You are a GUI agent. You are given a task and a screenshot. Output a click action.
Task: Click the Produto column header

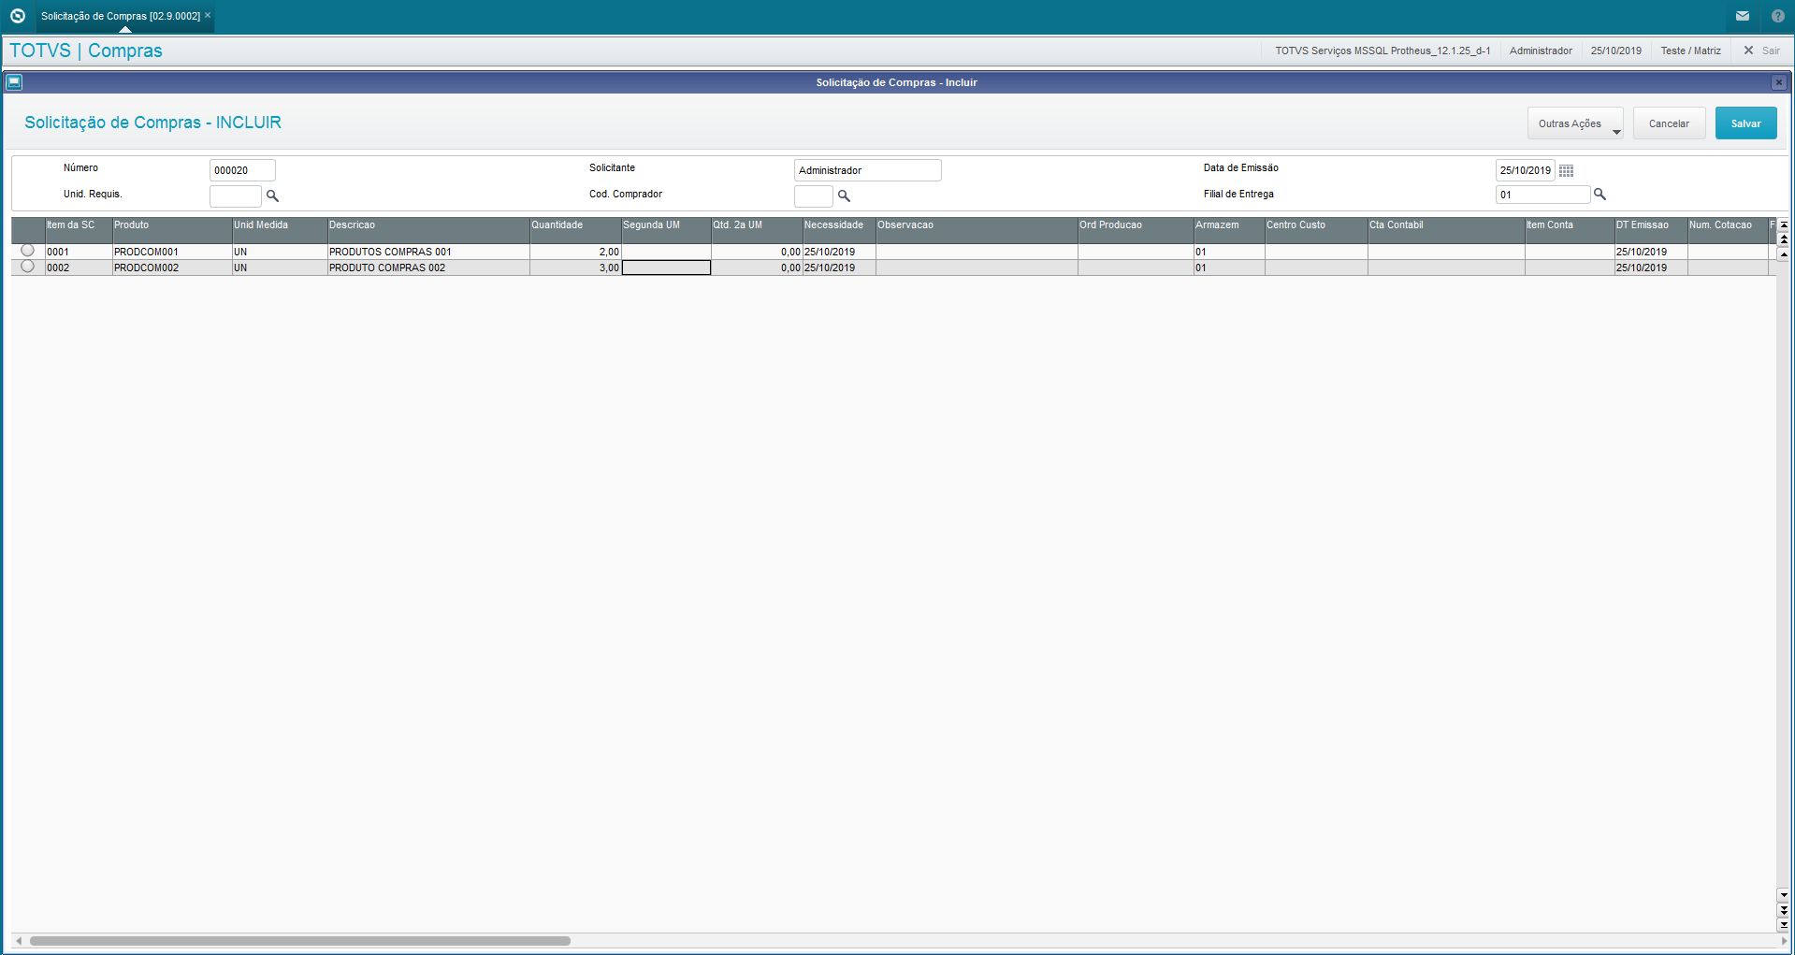(172, 230)
